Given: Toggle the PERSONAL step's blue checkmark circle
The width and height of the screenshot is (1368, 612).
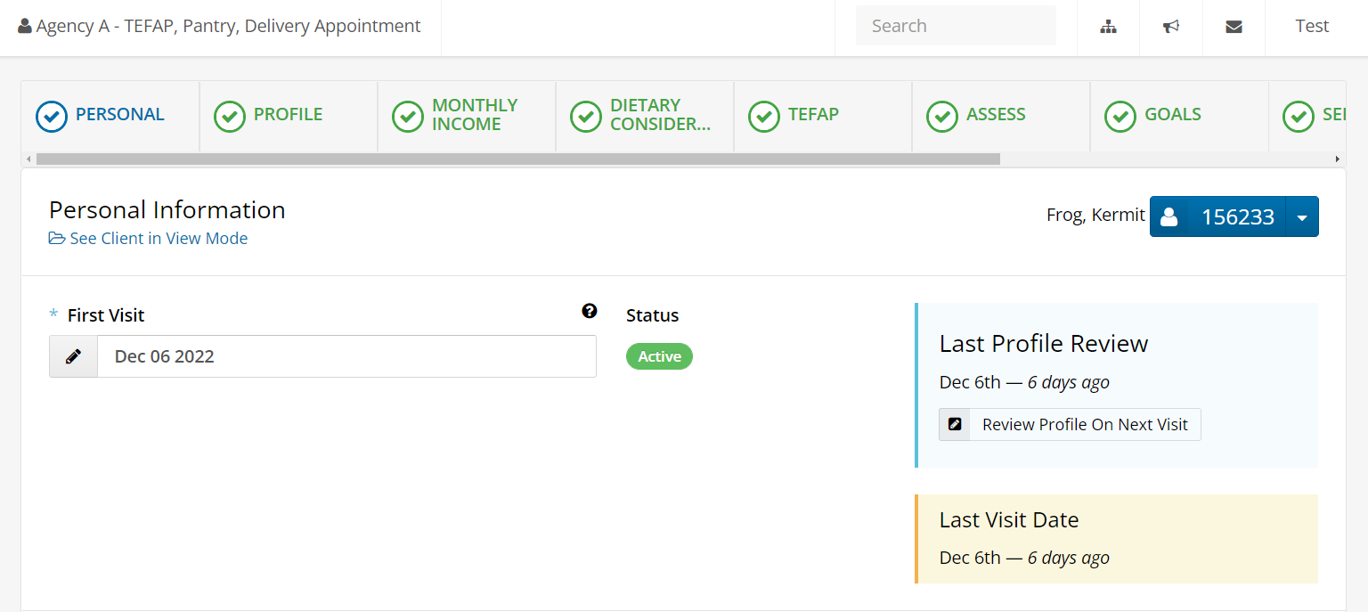Looking at the screenshot, I should [x=52, y=116].
